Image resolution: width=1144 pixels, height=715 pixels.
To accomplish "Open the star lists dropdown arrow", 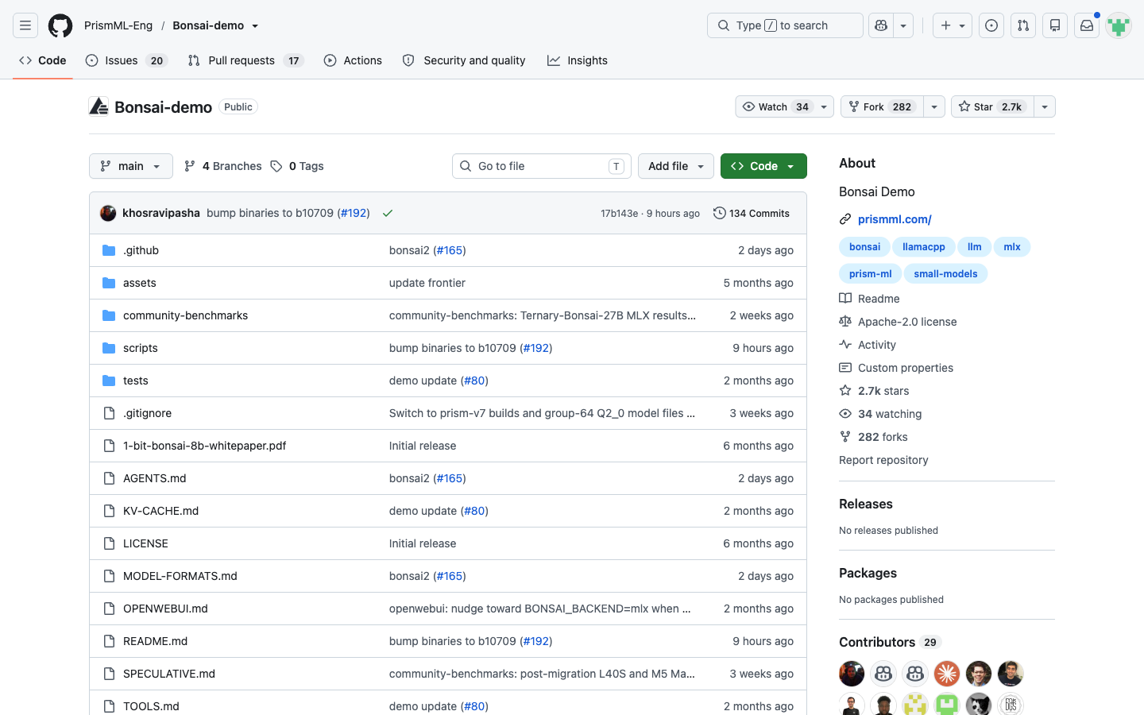I will [1045, 106].
